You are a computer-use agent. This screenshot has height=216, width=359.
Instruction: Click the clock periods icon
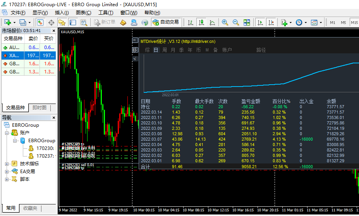click(x=299, y=22)
